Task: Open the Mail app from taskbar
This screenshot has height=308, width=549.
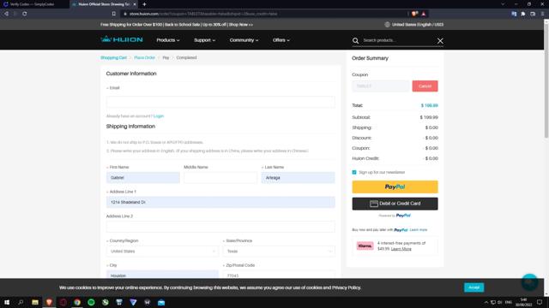Action: (161, 302)
